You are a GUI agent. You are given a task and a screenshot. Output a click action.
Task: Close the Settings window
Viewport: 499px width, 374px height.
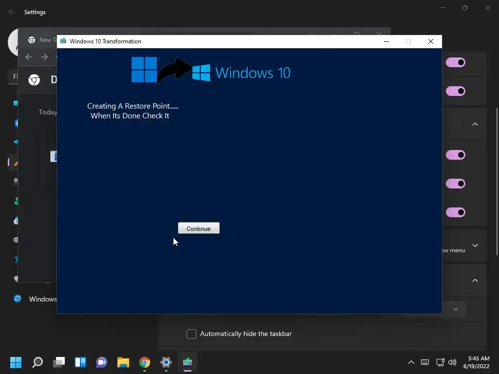488,8
